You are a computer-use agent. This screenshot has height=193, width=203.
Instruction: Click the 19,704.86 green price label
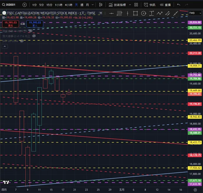tap(195, 79)
